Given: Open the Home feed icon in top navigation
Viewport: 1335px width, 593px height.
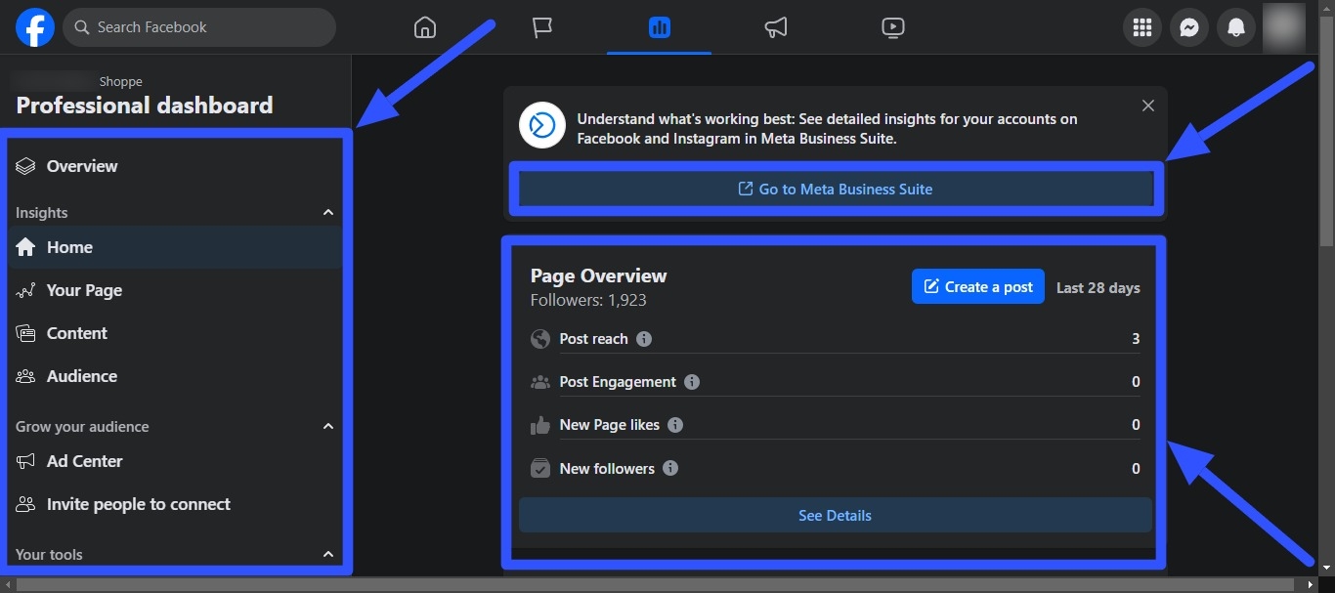Looking at the screenshot, I should coord(424,27).
